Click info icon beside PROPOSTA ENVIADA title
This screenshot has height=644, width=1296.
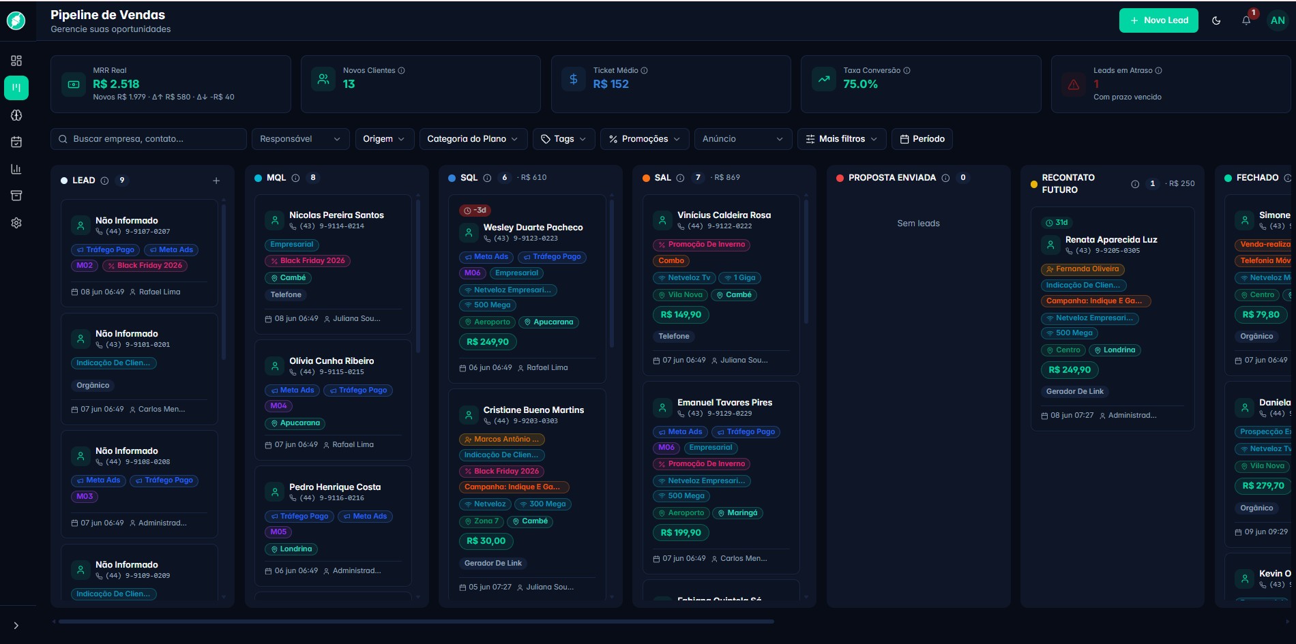coord(945,178)
